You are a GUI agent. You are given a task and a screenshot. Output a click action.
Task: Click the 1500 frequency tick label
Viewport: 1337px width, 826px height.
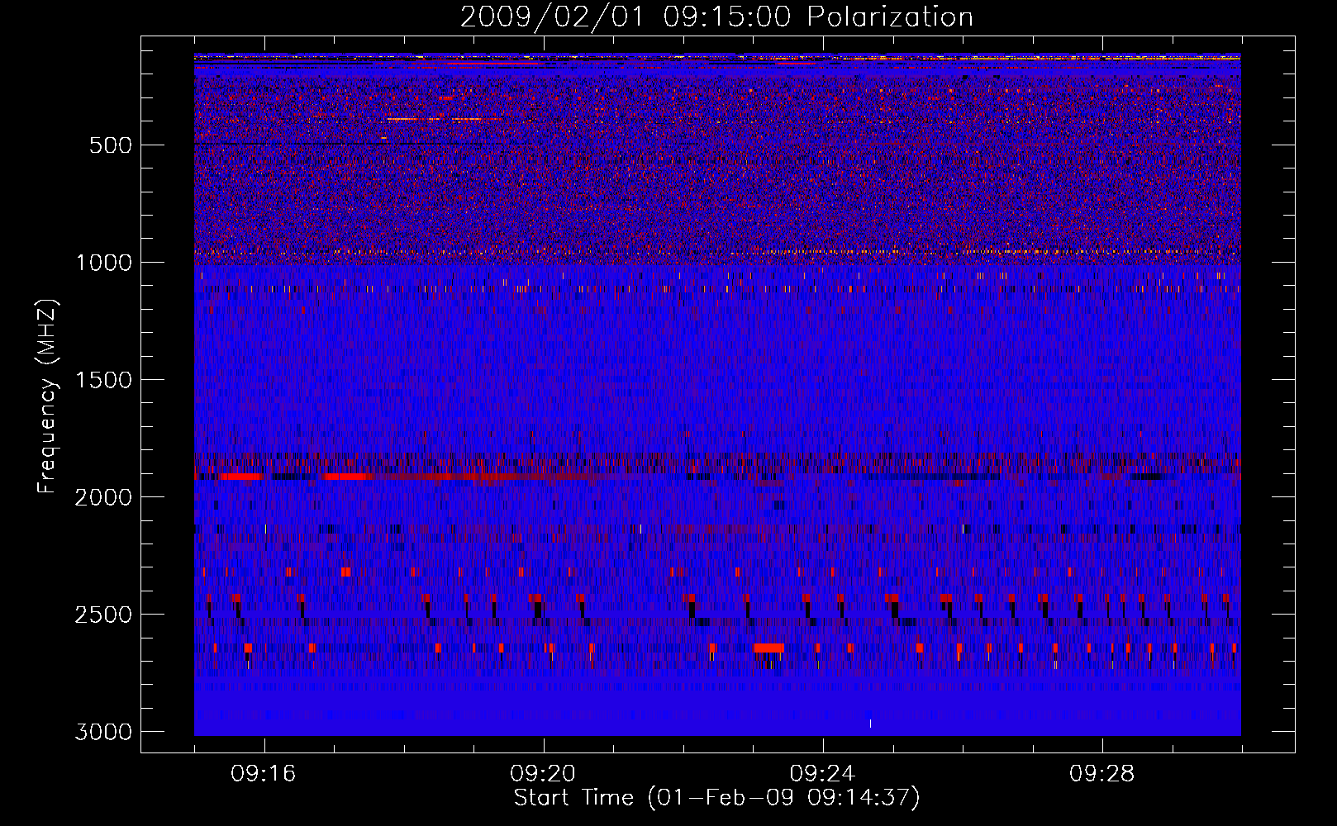click(103, 380)
